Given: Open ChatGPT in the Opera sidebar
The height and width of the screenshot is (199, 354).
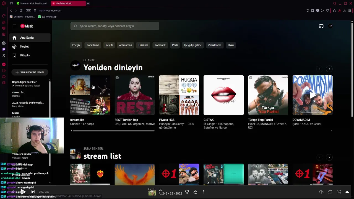Looking at the screenshot, I should tap(4, 43).
